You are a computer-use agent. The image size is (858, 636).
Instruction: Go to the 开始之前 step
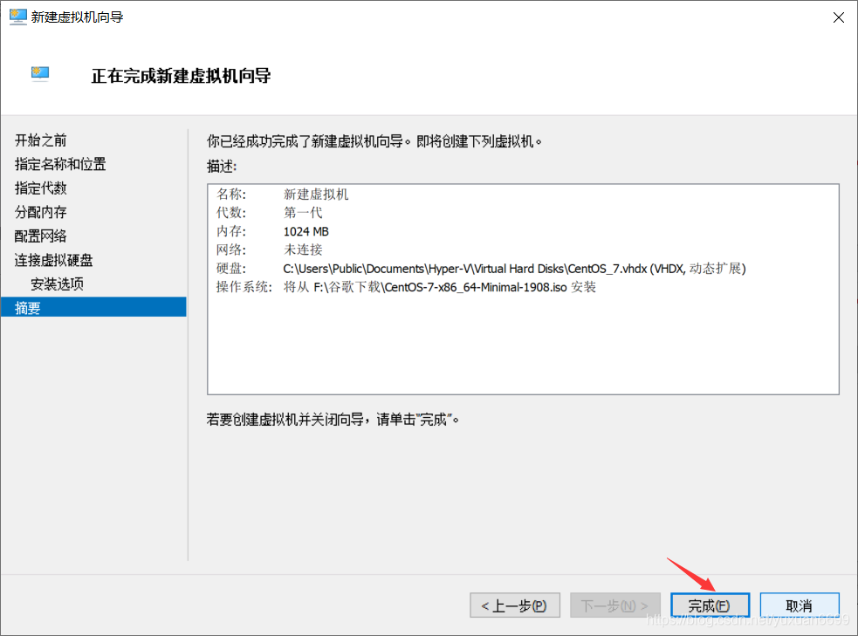click(x=40, y=140)
